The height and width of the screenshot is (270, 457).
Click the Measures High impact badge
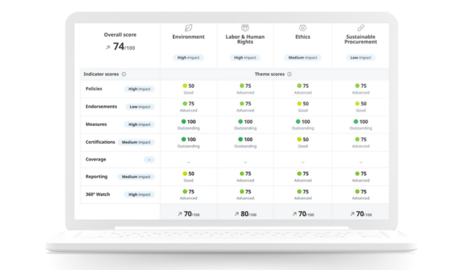pos(139,125)
